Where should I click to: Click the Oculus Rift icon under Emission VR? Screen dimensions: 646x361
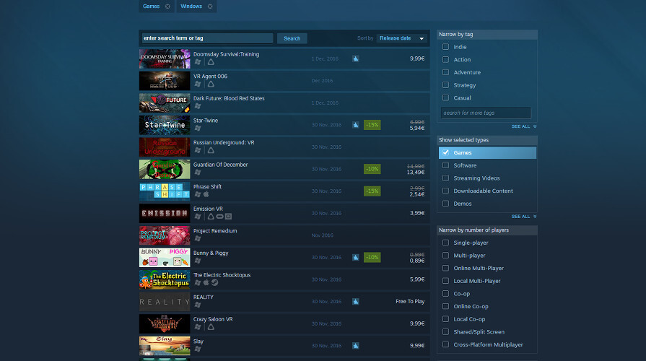[x=220, y=217]
